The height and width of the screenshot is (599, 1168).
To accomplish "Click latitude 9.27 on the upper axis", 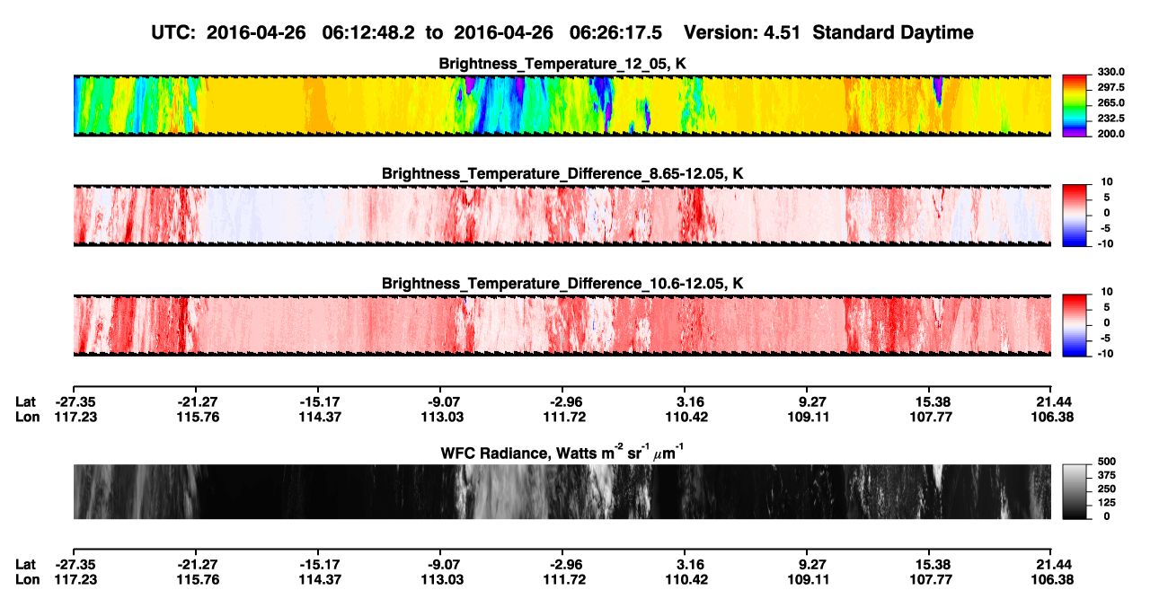I will click(807, 402).
